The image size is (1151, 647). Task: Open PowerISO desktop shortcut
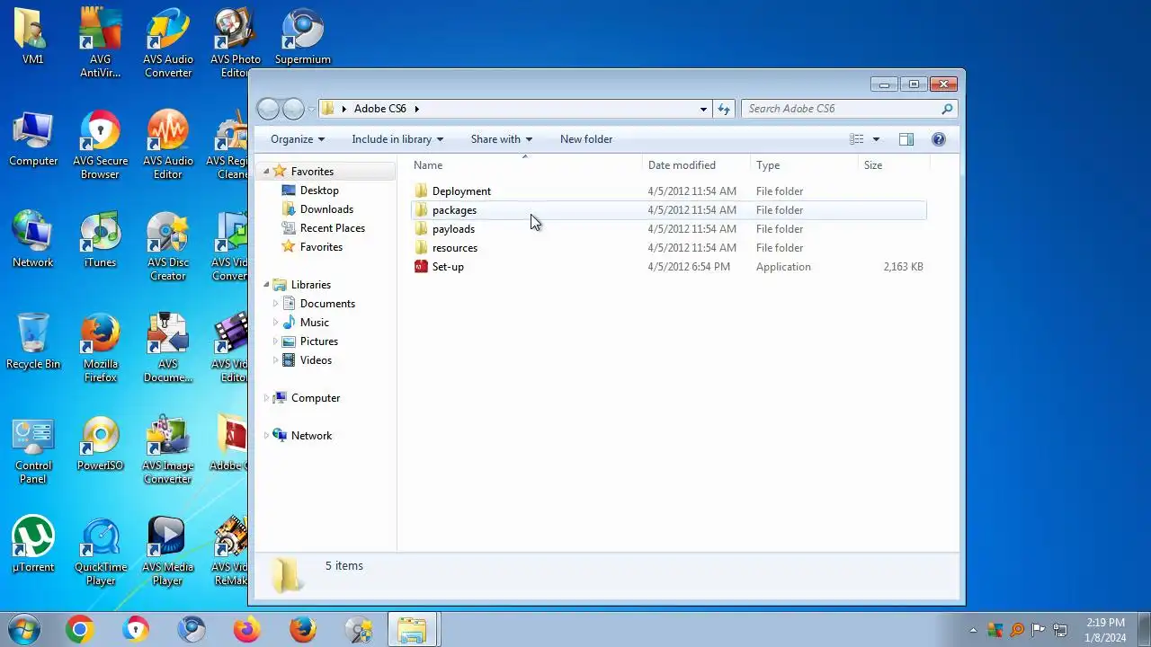click(x=100, y=443)
